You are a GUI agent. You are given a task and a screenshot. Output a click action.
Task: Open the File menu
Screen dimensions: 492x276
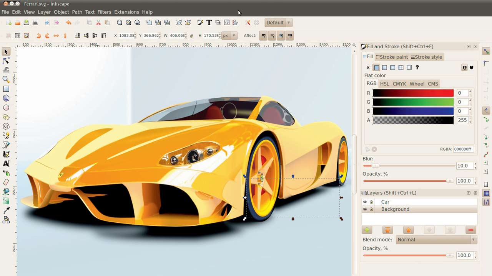click(x=5, y=12)
